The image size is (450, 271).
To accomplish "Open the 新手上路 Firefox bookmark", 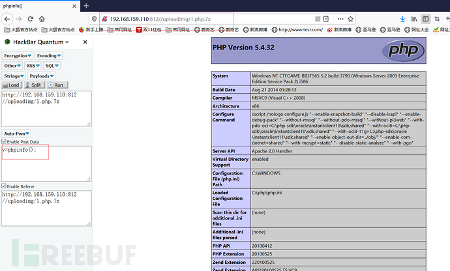I will pyautogui.click(x=91, y=29).
